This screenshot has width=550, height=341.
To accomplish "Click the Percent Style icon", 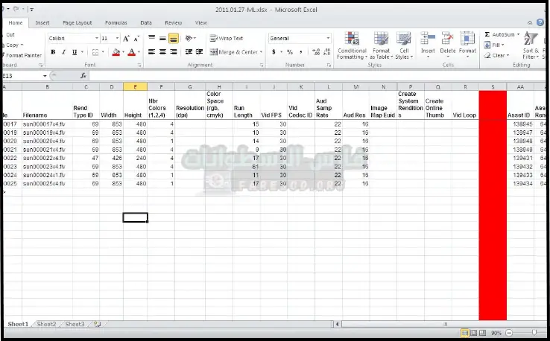I will coord(289,52).
